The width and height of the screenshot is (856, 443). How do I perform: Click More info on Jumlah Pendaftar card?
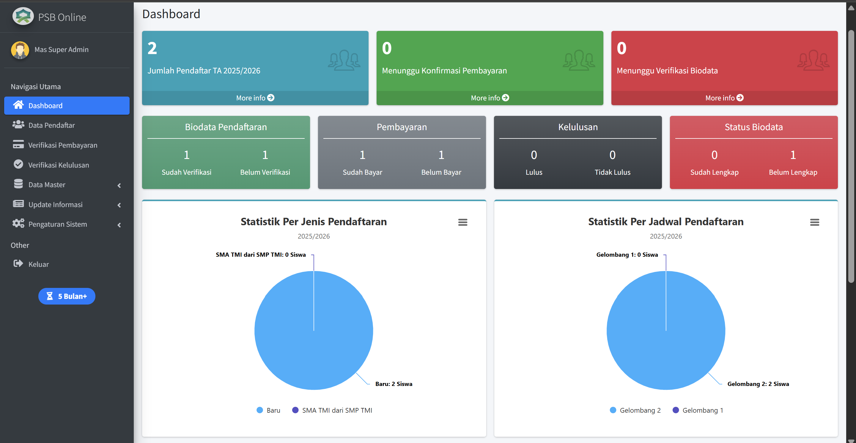point(255,98)
